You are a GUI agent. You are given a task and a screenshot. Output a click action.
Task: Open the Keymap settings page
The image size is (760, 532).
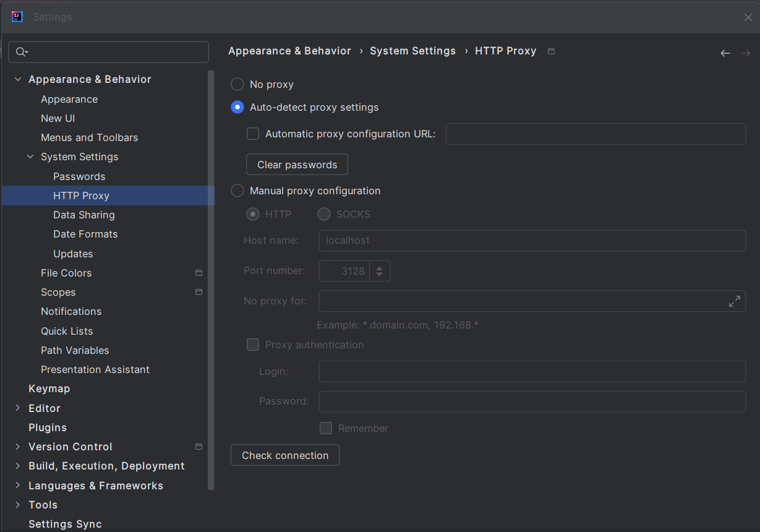point(49,388)
